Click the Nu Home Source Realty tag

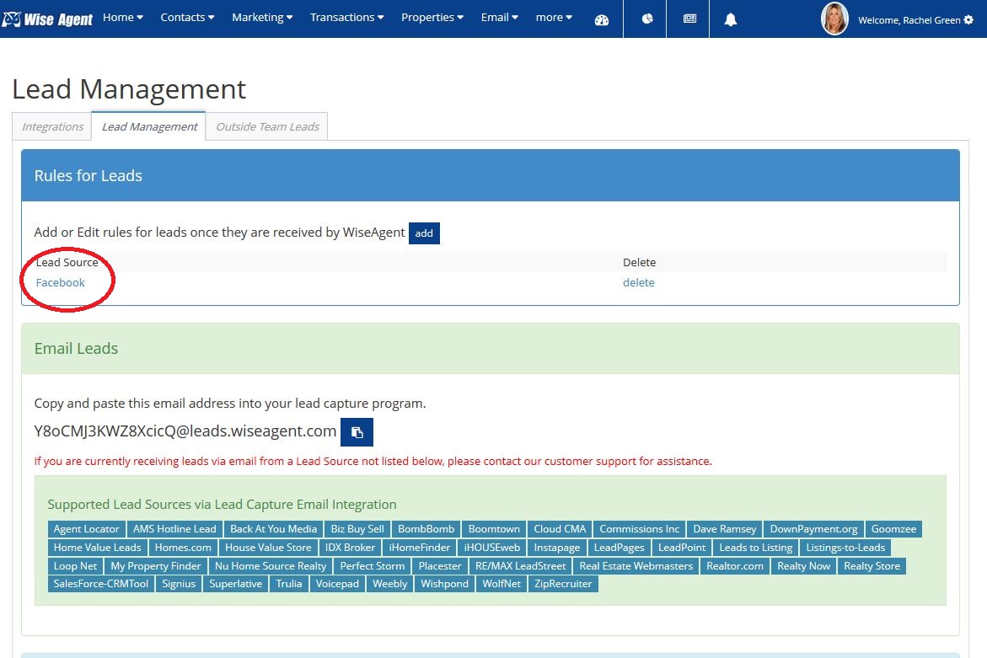click(x=270, y=565)
